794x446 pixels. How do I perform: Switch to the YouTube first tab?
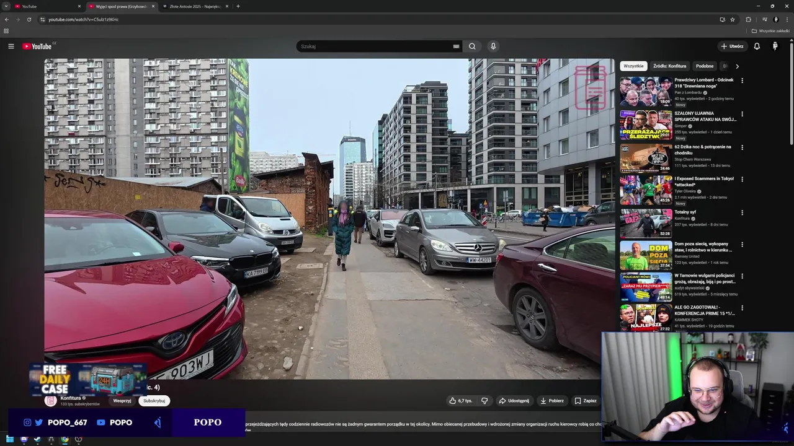point(48,6)
